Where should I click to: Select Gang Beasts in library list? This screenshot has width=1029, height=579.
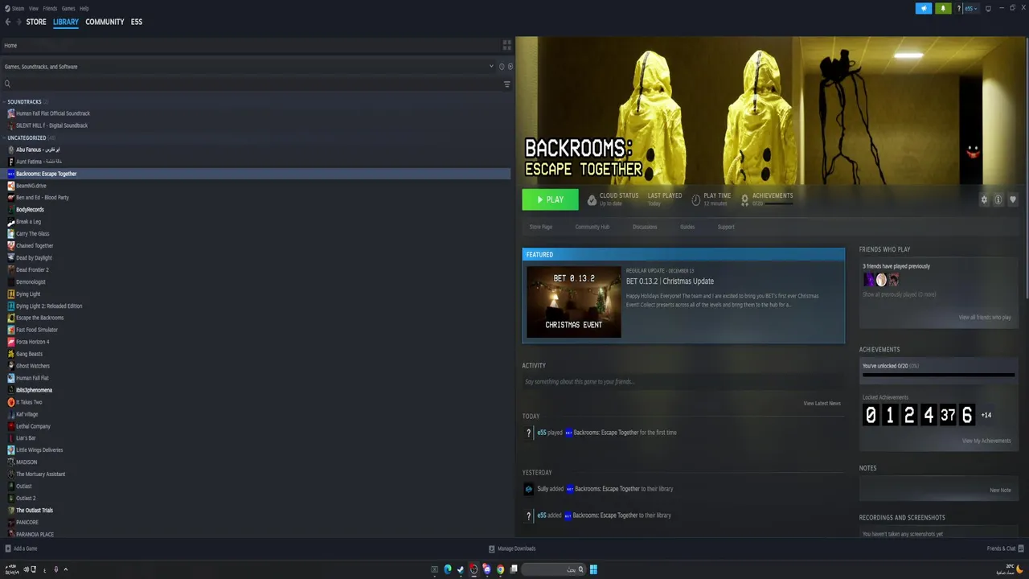point(29,354)
